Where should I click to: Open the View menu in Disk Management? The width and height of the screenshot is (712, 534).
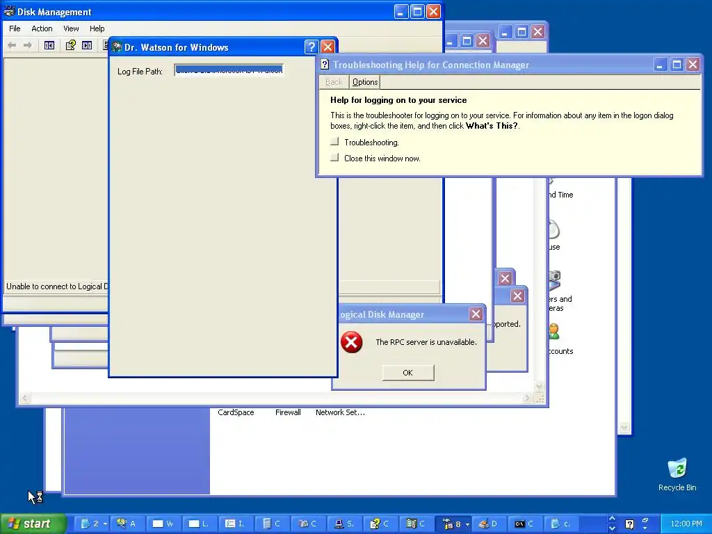point(71,28)
